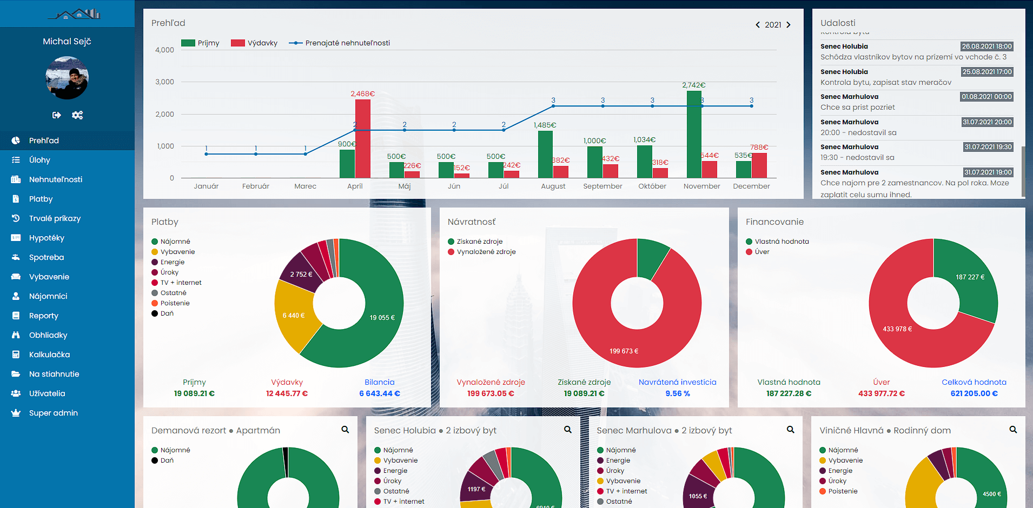Click the red April 2,468€ expense bar
1033x508 pixels.
[363, 139]
